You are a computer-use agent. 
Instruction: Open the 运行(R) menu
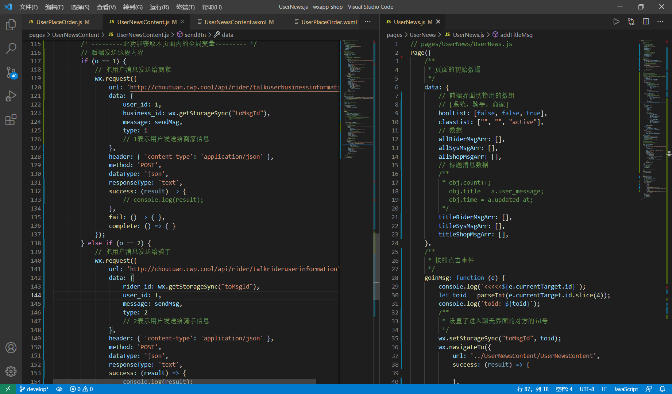(159, 7)
